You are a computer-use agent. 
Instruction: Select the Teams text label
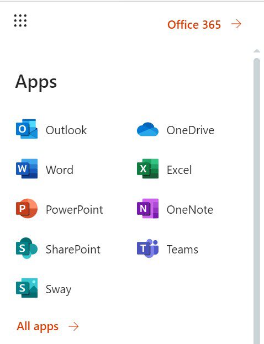[182, 250]
